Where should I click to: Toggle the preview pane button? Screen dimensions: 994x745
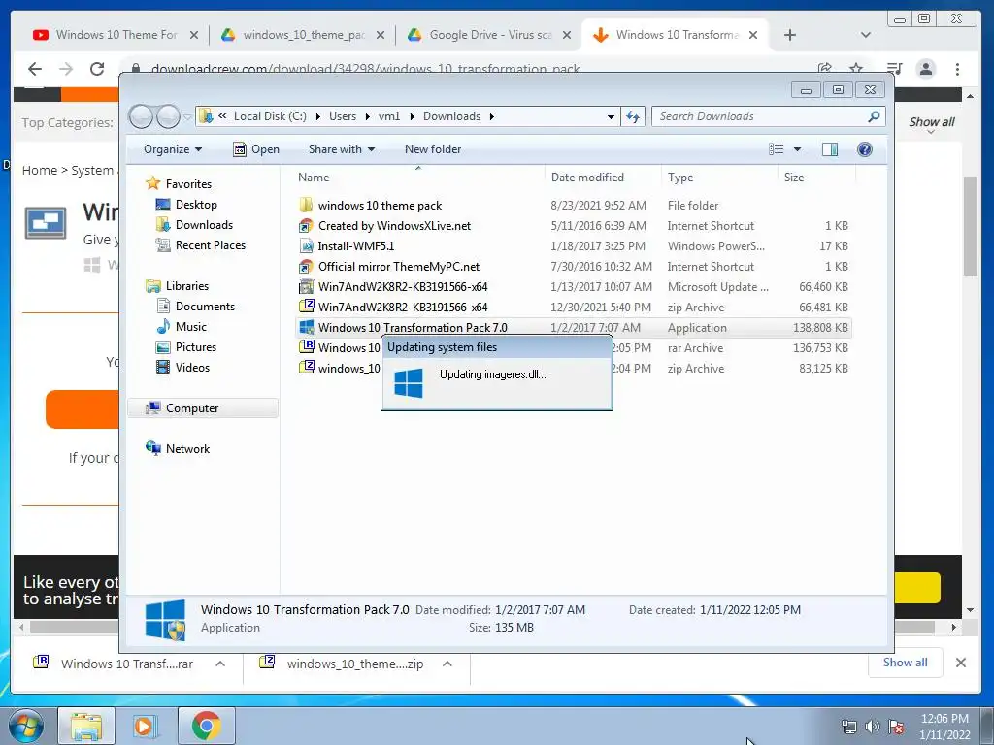click(829, 149)
